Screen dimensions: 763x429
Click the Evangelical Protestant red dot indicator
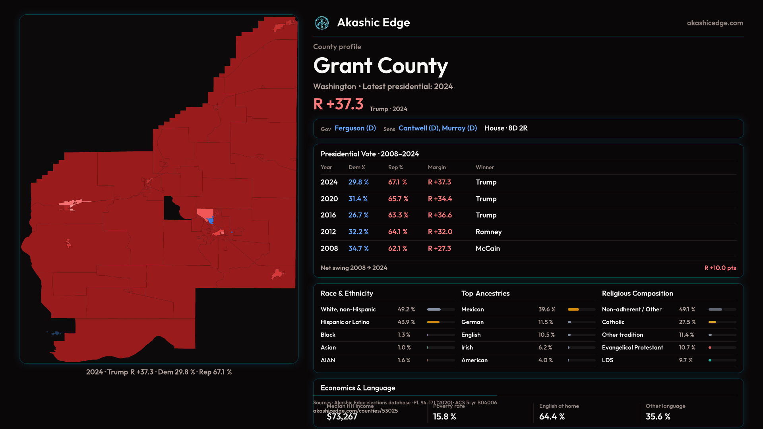tap(710, 348)
